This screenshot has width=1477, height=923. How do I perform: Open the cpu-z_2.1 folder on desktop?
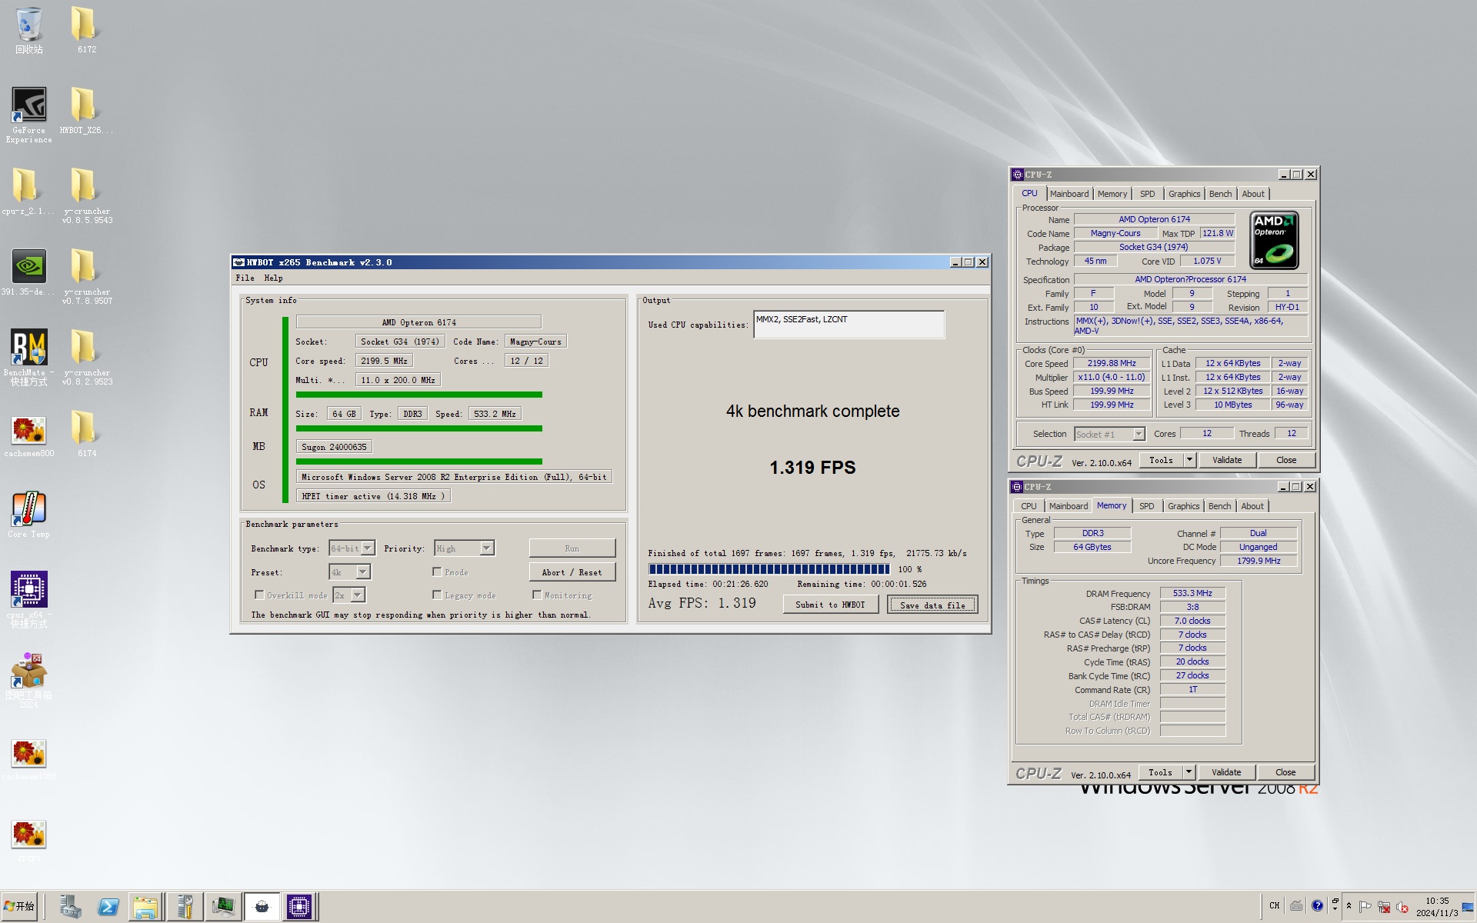point(29,192)
